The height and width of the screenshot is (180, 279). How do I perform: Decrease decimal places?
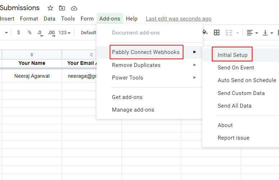[40, 33]
